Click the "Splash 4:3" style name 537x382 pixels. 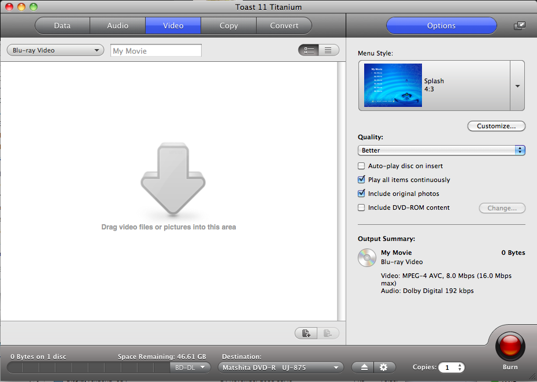coord(434,85)
